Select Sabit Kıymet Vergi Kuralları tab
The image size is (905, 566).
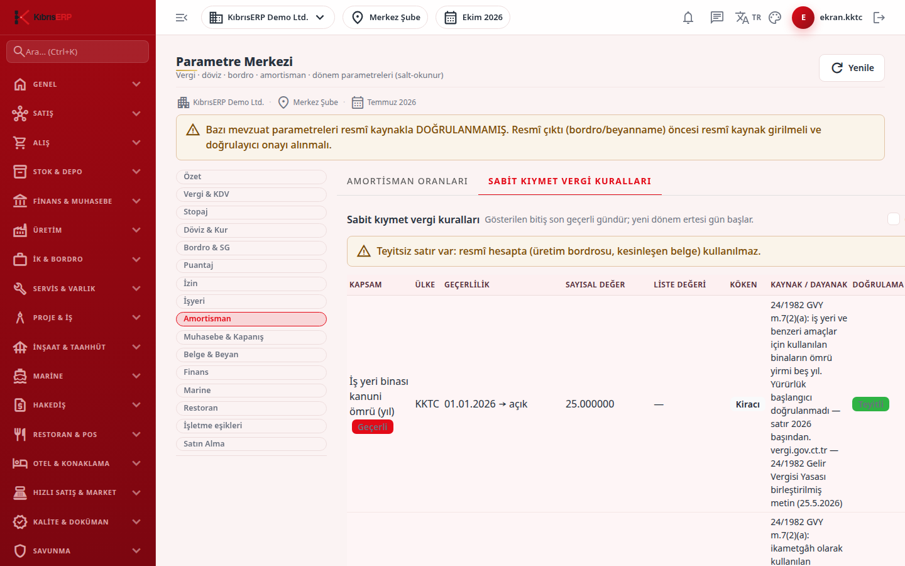tap(569, 181)
